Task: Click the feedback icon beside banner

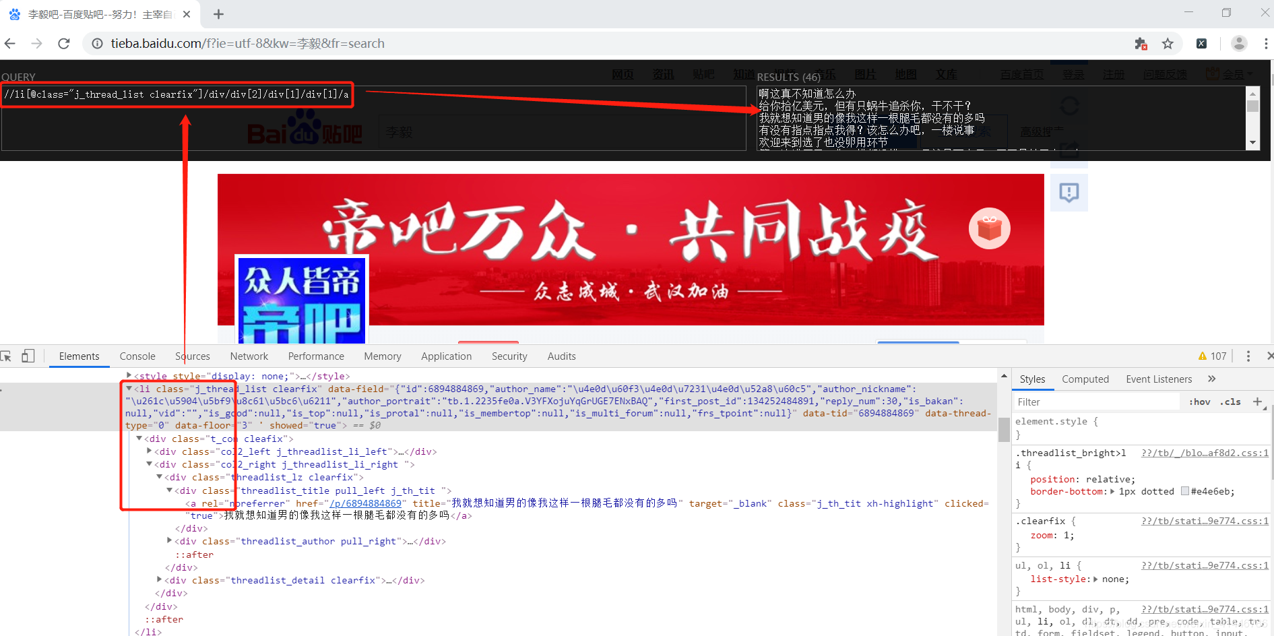Action: [1069, 193]
